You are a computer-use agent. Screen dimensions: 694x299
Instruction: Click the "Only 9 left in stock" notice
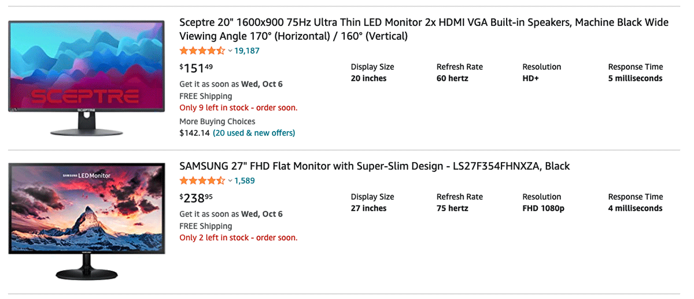[238, 108]
